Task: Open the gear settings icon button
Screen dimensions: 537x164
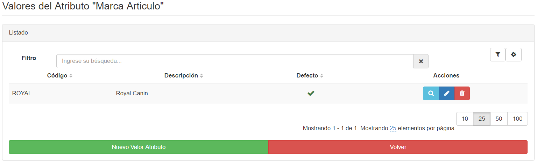Action: 514,55
